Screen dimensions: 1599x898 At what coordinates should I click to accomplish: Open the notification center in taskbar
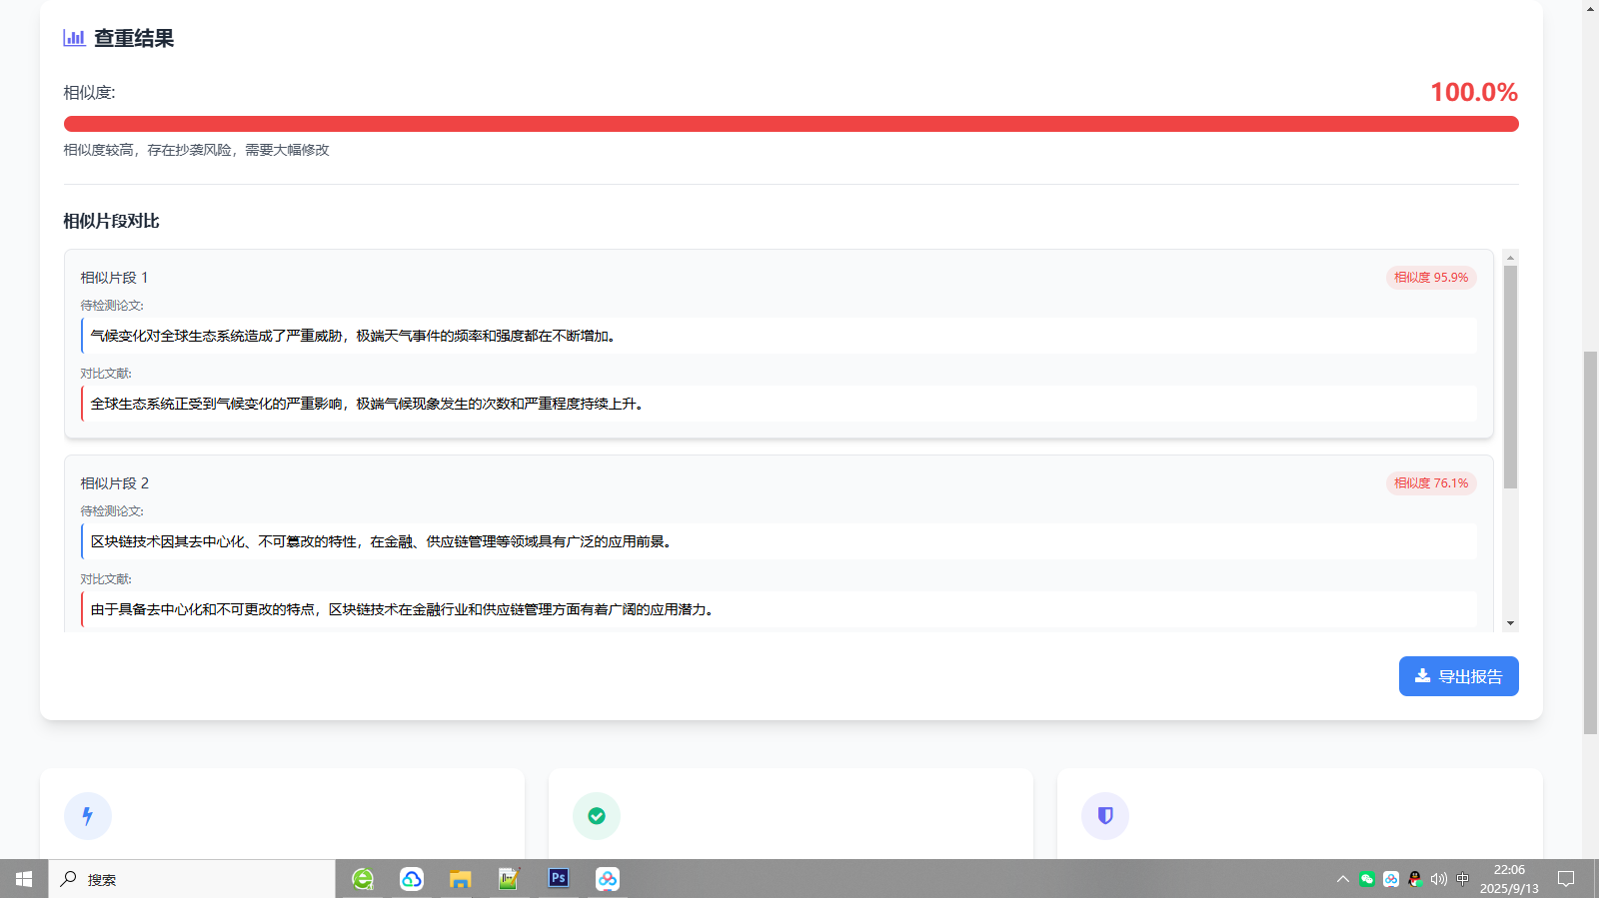pyautogui.click(x=1566, y=879)
